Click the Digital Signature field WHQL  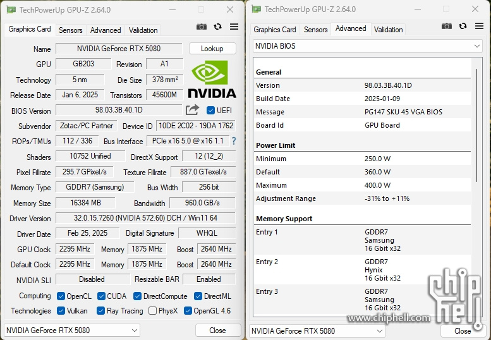point(207,233)
